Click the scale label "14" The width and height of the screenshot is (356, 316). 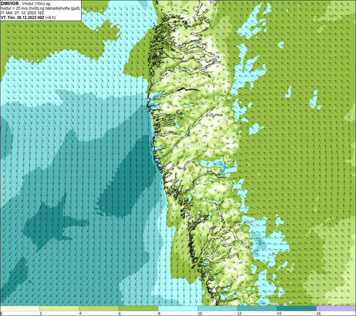pyautogui.click(x=279, y=314)
